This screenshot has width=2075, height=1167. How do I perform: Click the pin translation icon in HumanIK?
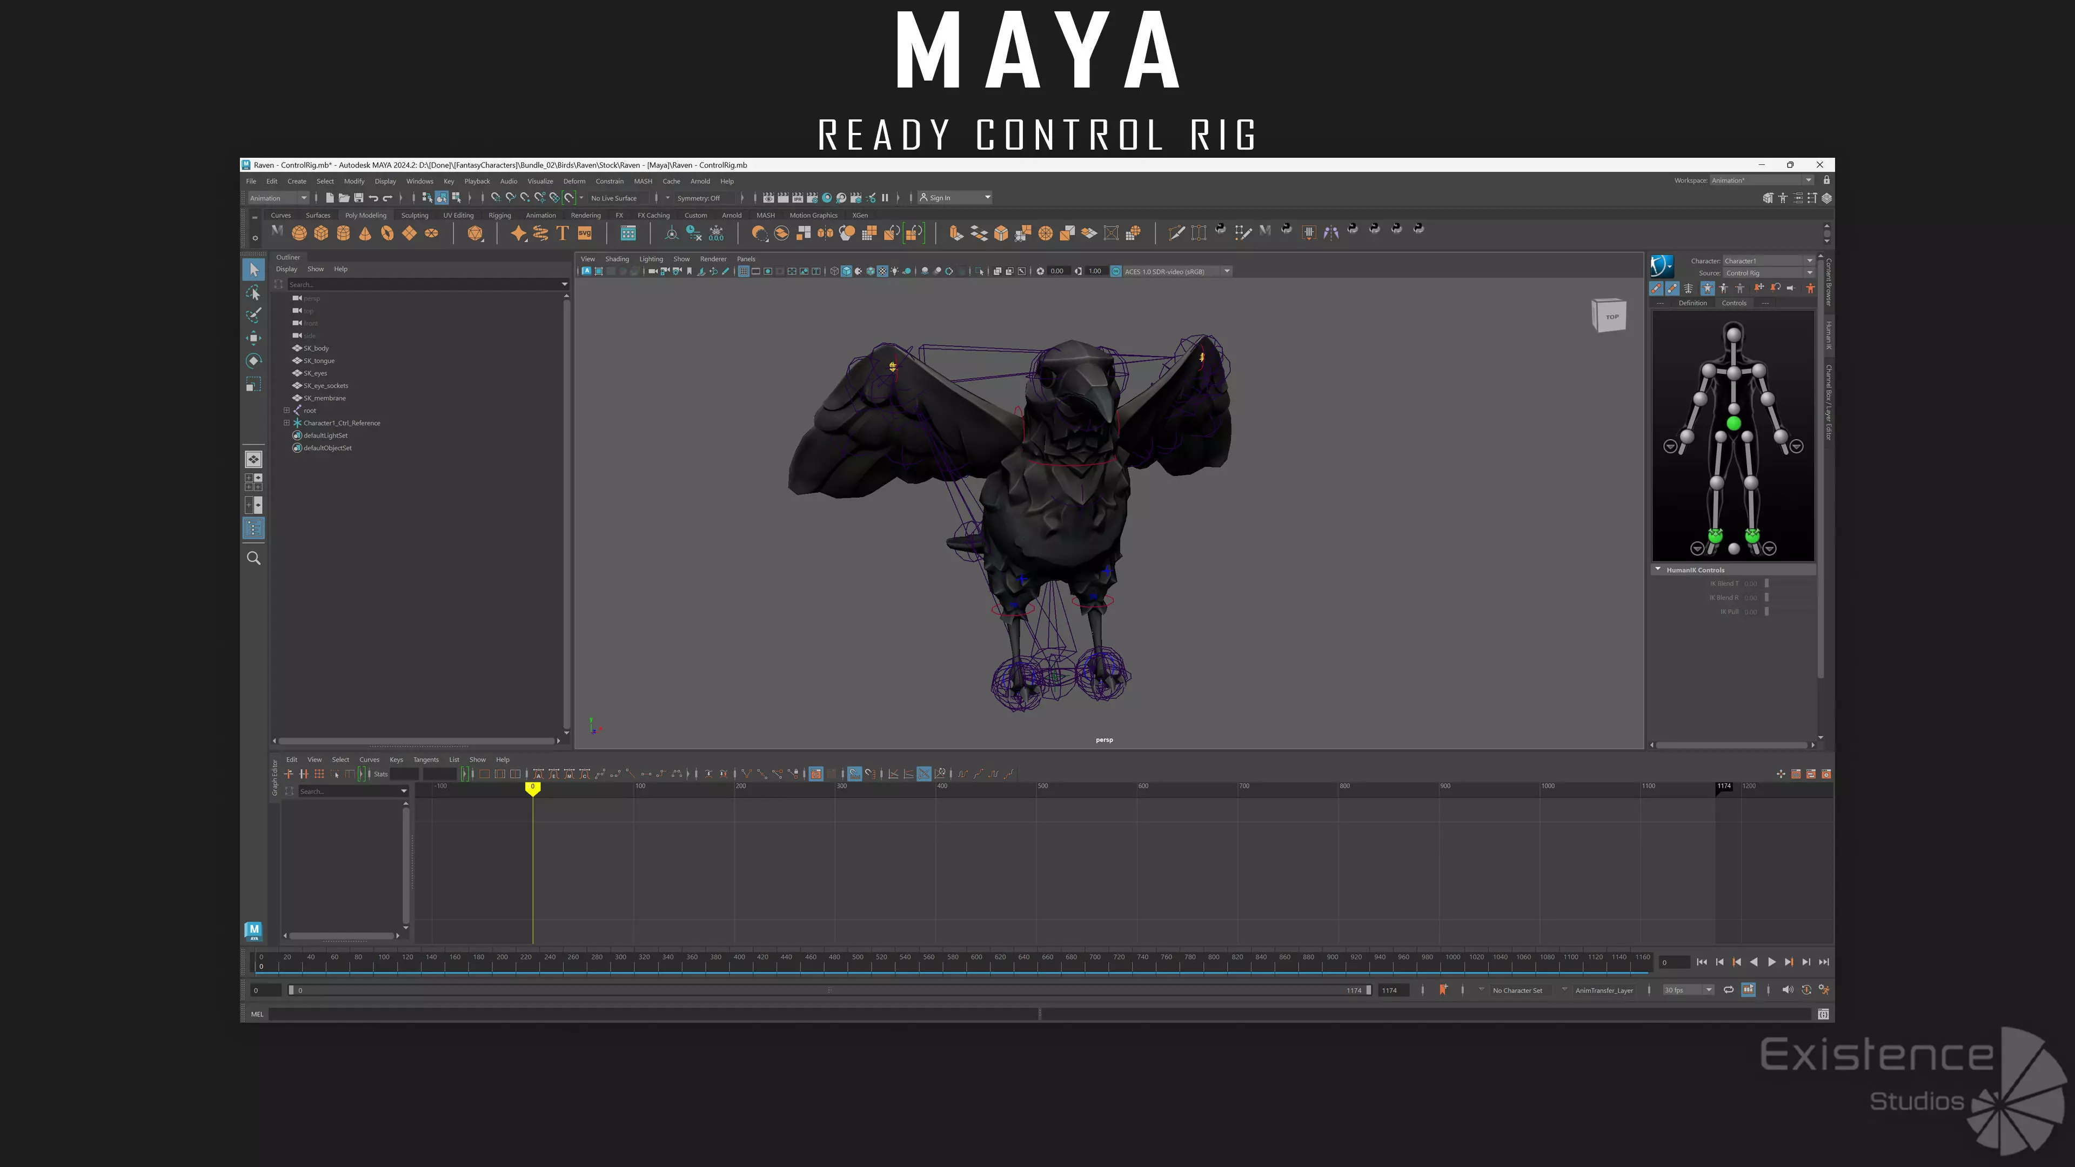pyautogui.click(x=1758, y=289)
